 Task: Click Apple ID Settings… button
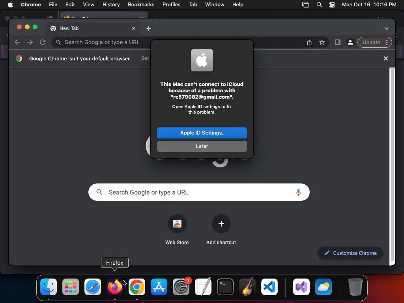coord(202,133)
